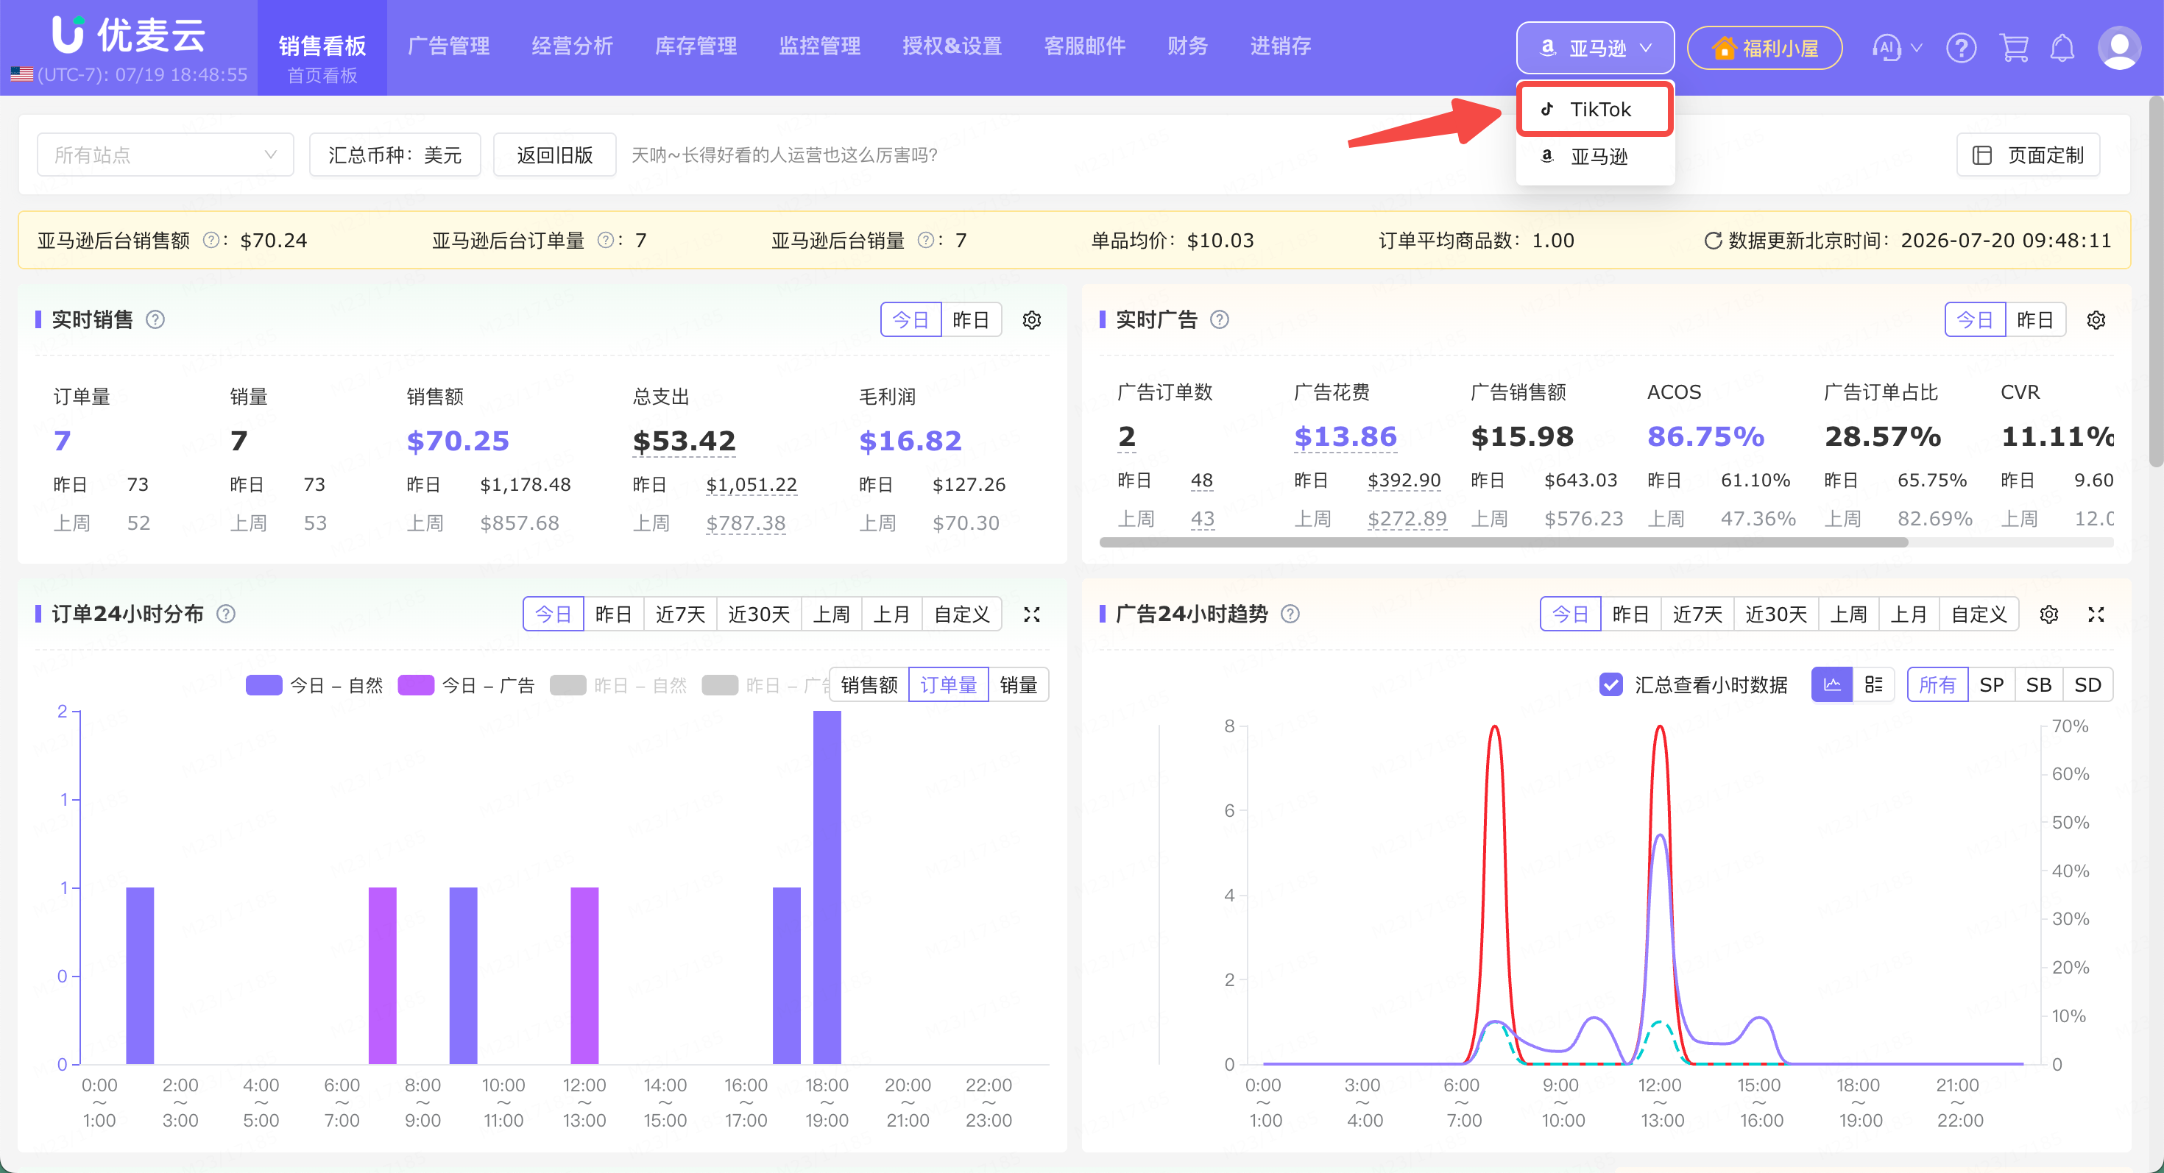
Task: Collapse the 亚马逊 platform selector
Action: click(x=1594, y=48)
